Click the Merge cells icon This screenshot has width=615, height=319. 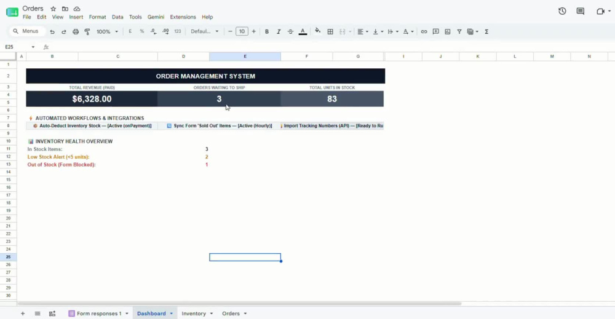(343, 31)
